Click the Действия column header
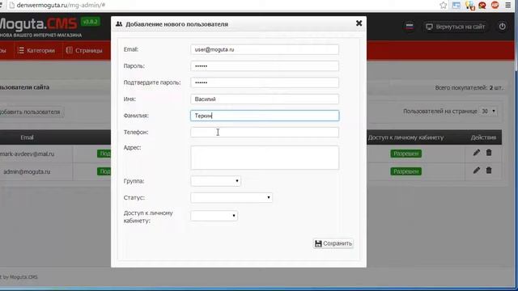Image resolution: width=518 pixels, height=291 pixels. click(x=483, y=137)
